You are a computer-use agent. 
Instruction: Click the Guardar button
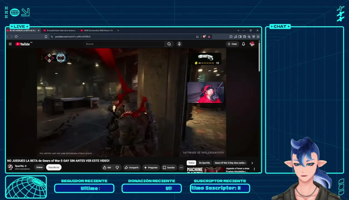click(x=169, y=167)
